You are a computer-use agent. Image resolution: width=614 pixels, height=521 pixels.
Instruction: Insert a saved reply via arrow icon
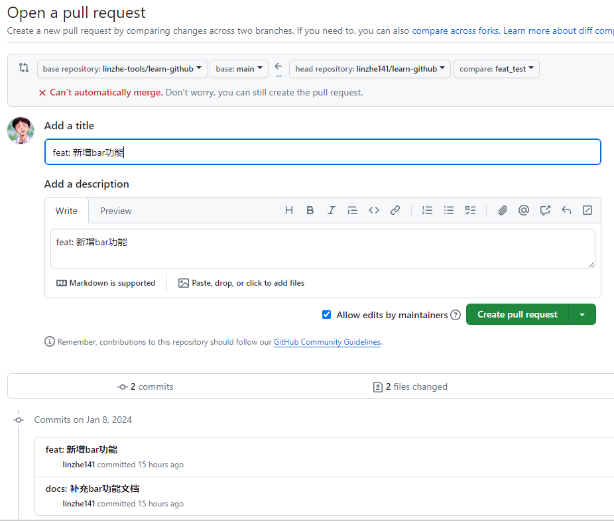566,211
